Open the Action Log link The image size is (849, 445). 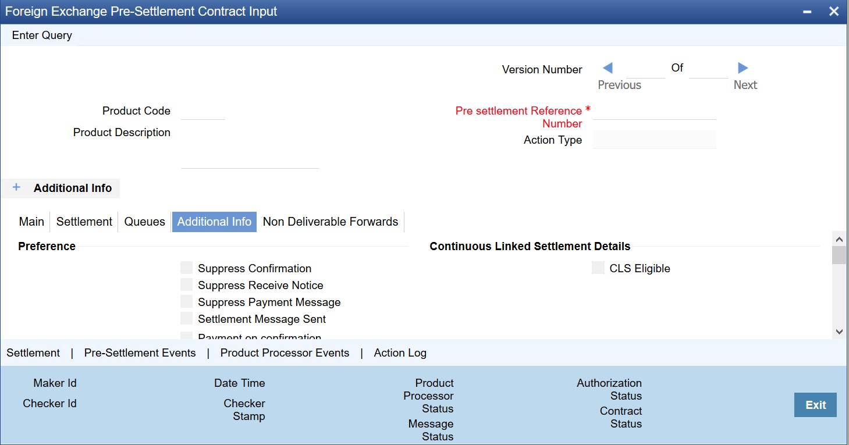click(x=400, y=353)
